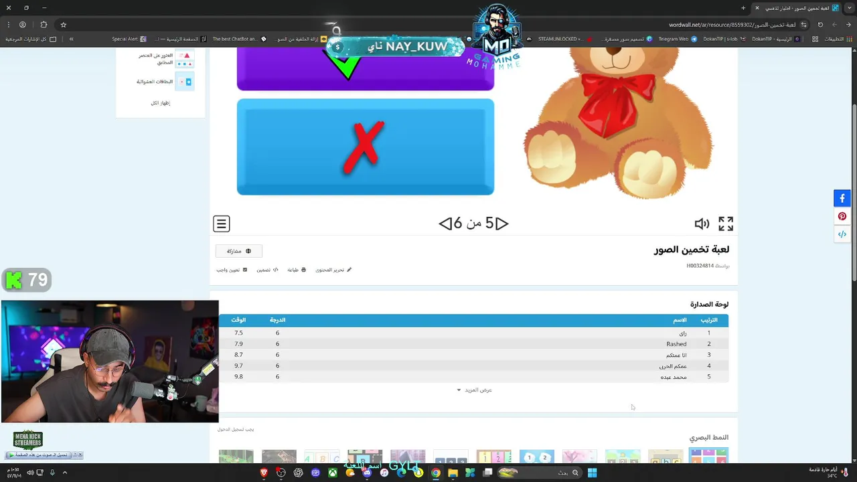857x482 pixels.
Task: Click the browser address bar URL
Action: pyautogui.click(x=731, y=25)
